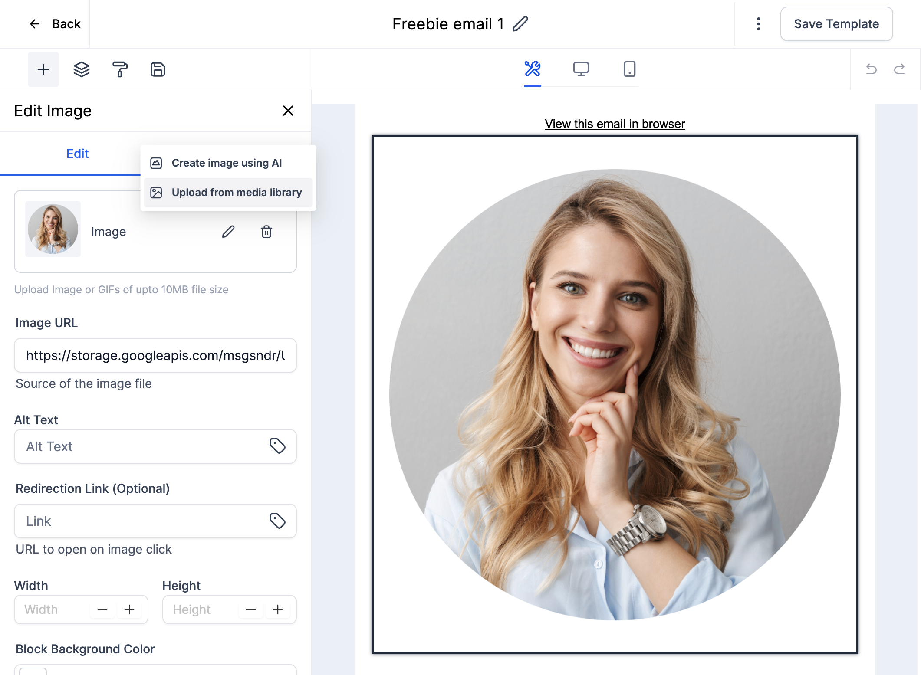Click the floppy disk saved blocks icon
This screenshot has height=675, width=921.
(x=158, y=69)
